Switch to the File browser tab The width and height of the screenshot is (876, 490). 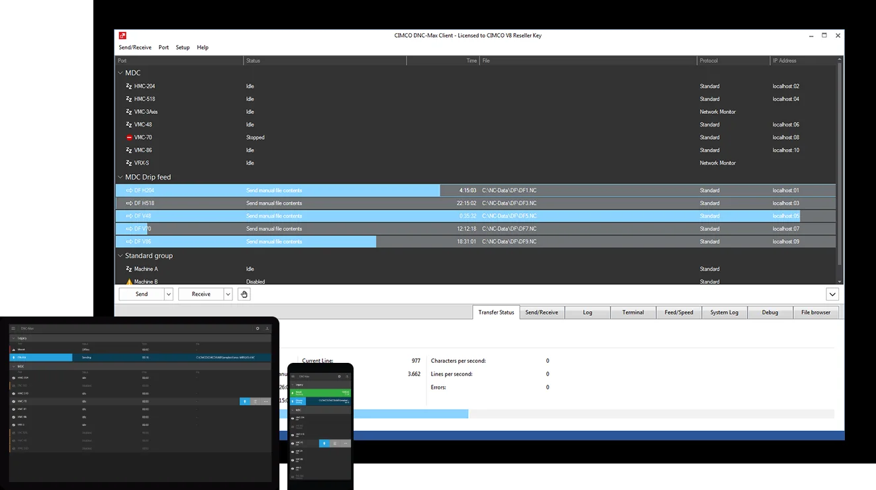tap(816, 313)
